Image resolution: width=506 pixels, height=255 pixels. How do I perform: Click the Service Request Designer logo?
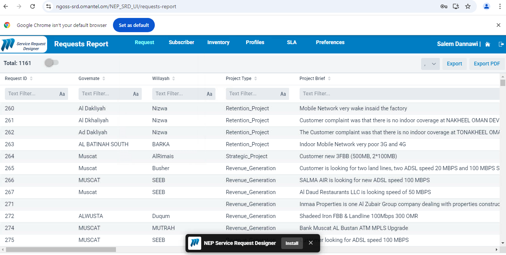[x=24, y=44]
